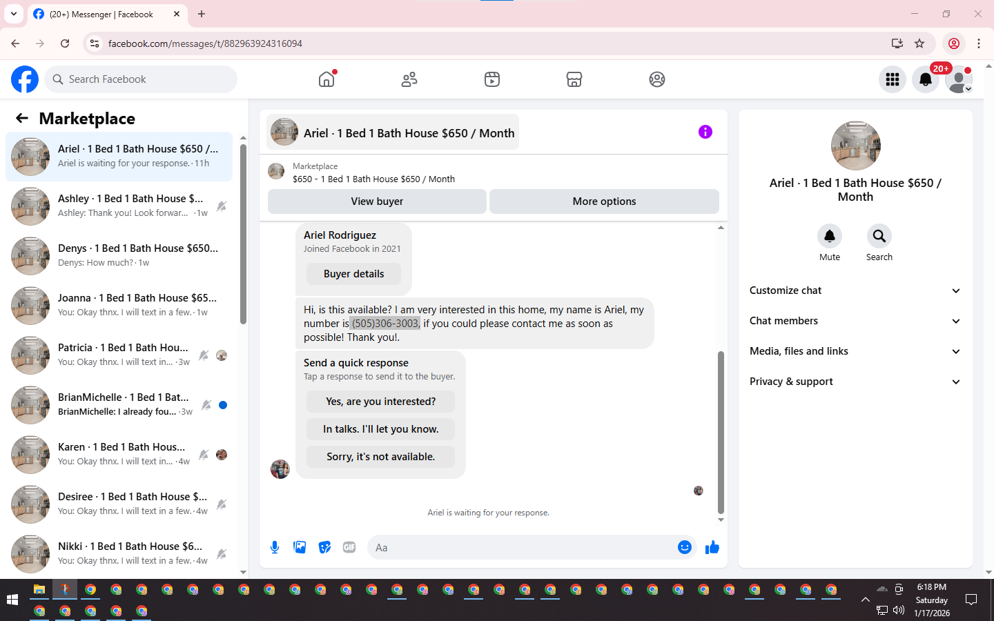This screenshot has height=621, width=994.
Task: Open the Windows Start menu
Action: pos(12,600)
